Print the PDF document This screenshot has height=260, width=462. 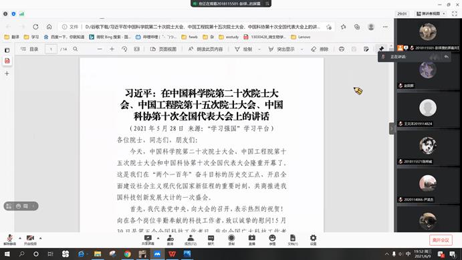click(x=342, y=49)
